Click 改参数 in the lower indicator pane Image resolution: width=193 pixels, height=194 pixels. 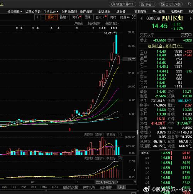88,158
